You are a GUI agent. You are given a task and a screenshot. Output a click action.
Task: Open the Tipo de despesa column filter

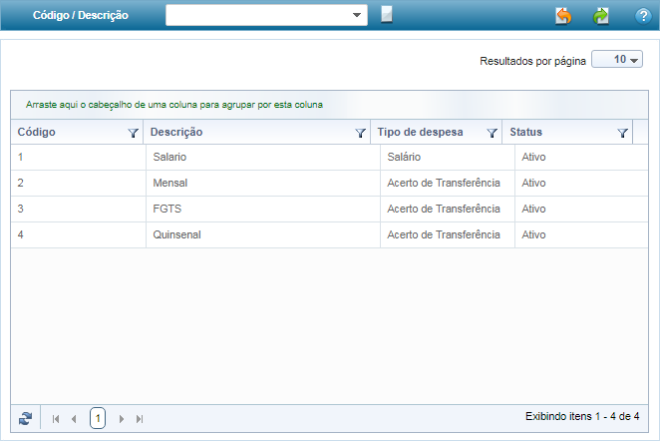point(492,133)
